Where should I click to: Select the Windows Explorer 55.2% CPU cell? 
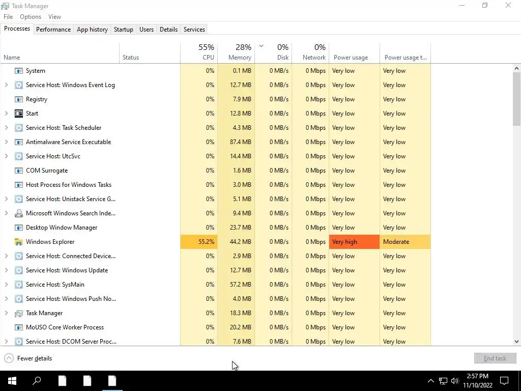[199, 242]
